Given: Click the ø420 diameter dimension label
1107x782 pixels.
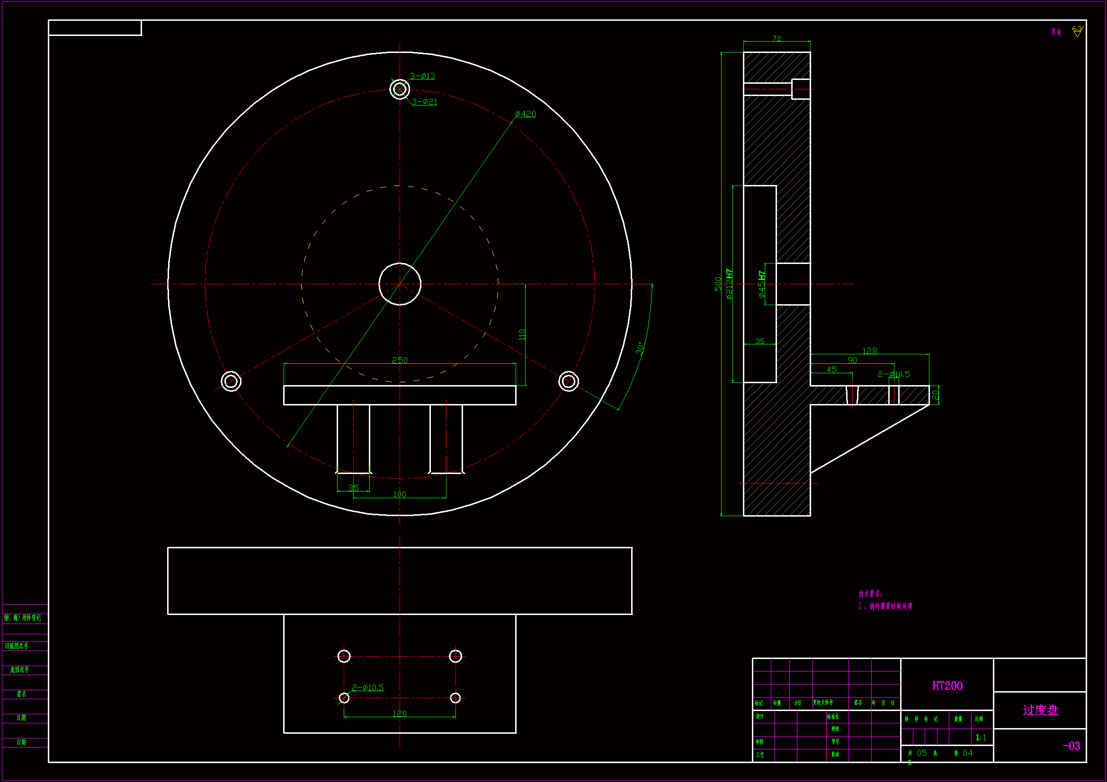Looking at the screenshot, I should click(525, 114).
